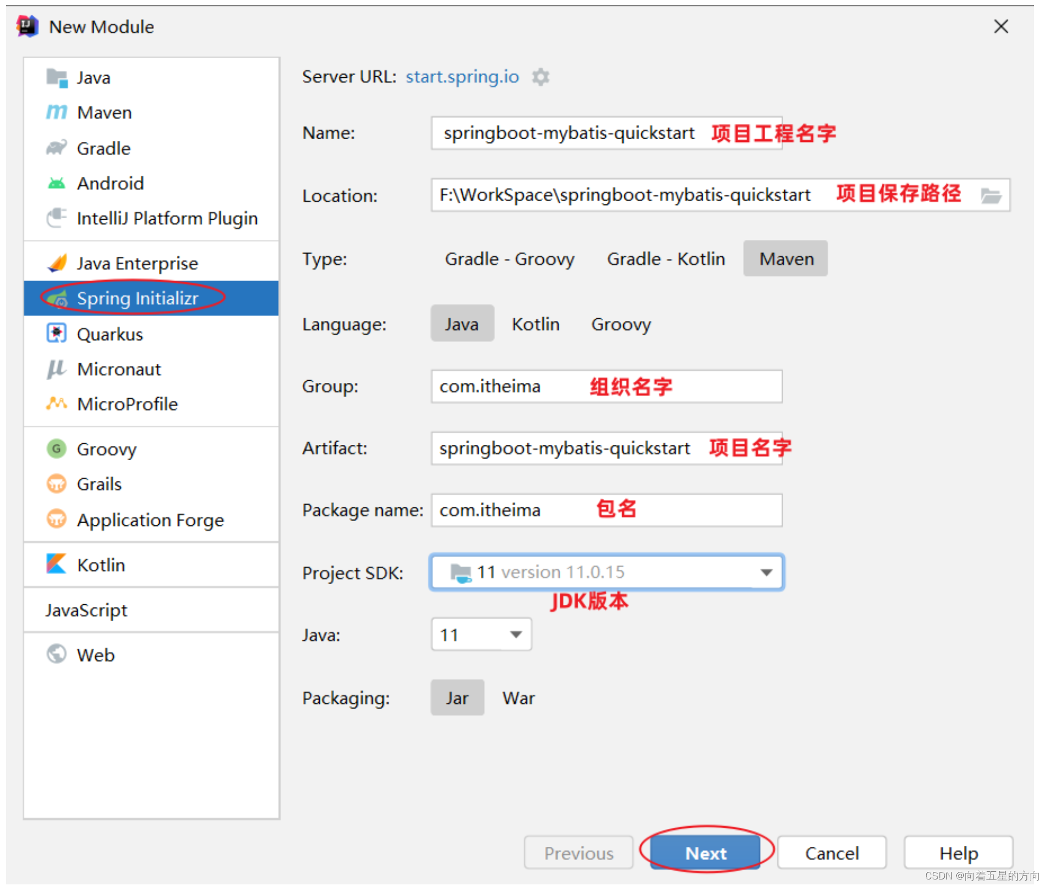Click the Gradle elephant icon
Image resolution: width=1047 pixels, height=886 pixels.
(x=57, y=148)
